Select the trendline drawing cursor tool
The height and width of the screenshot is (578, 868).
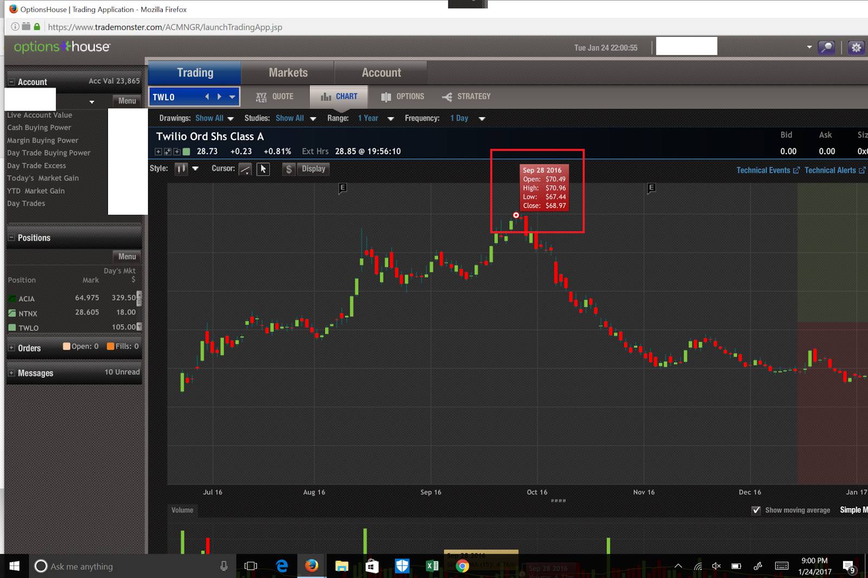245,169
